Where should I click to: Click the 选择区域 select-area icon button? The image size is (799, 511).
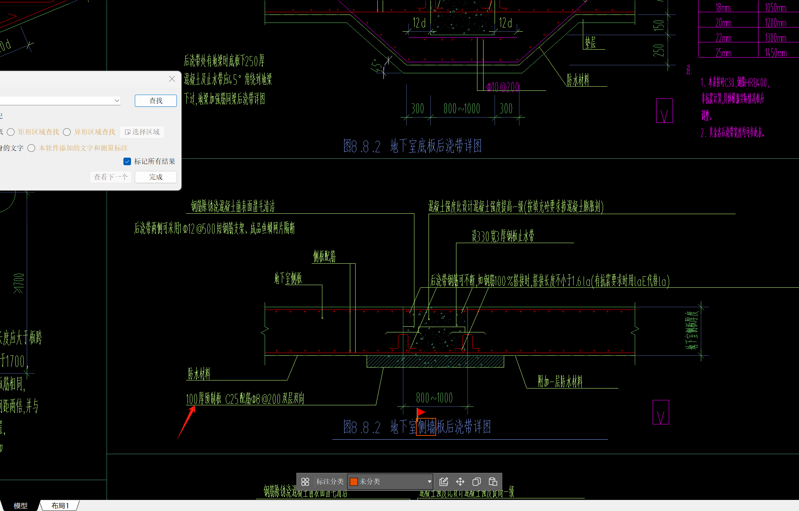[x=142, y=132]
